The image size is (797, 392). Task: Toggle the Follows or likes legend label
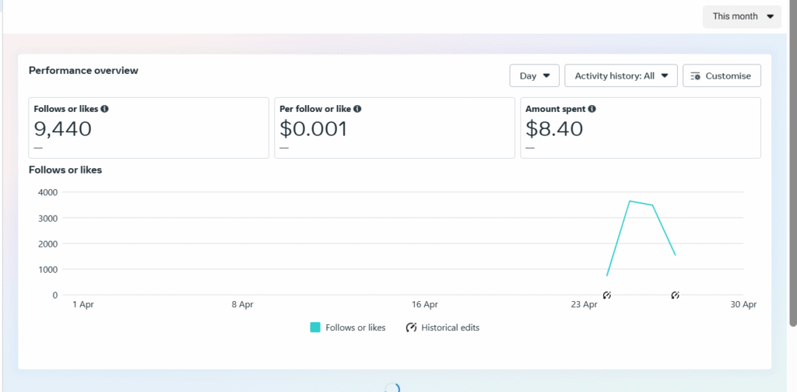click(356, 327)
